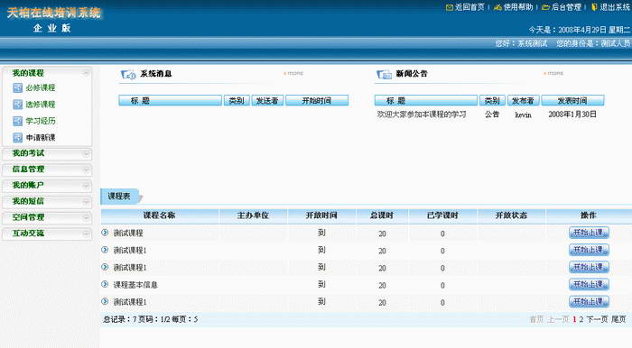Click the 开放时间 column header
632x348 pixels.
coord(321,215)
